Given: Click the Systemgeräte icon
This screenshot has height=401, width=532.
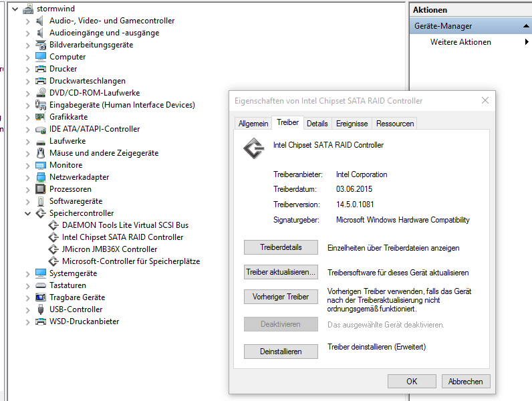Looking at the screenshot, I should coord(41,273).
